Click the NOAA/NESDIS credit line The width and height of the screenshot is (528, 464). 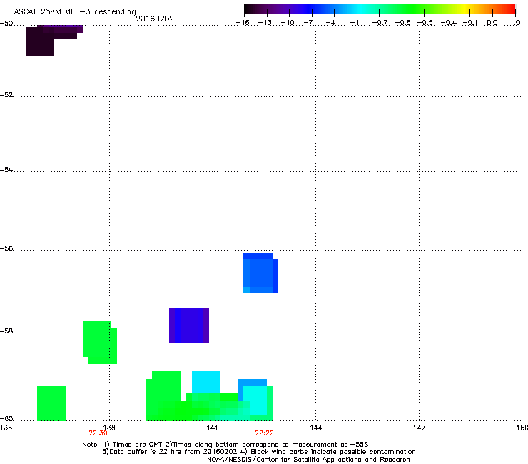[308, 459]
